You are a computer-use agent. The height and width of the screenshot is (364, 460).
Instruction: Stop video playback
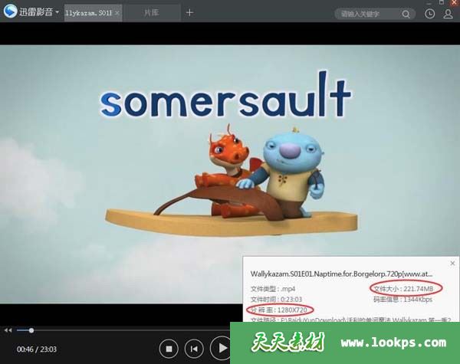coord(169,349)
